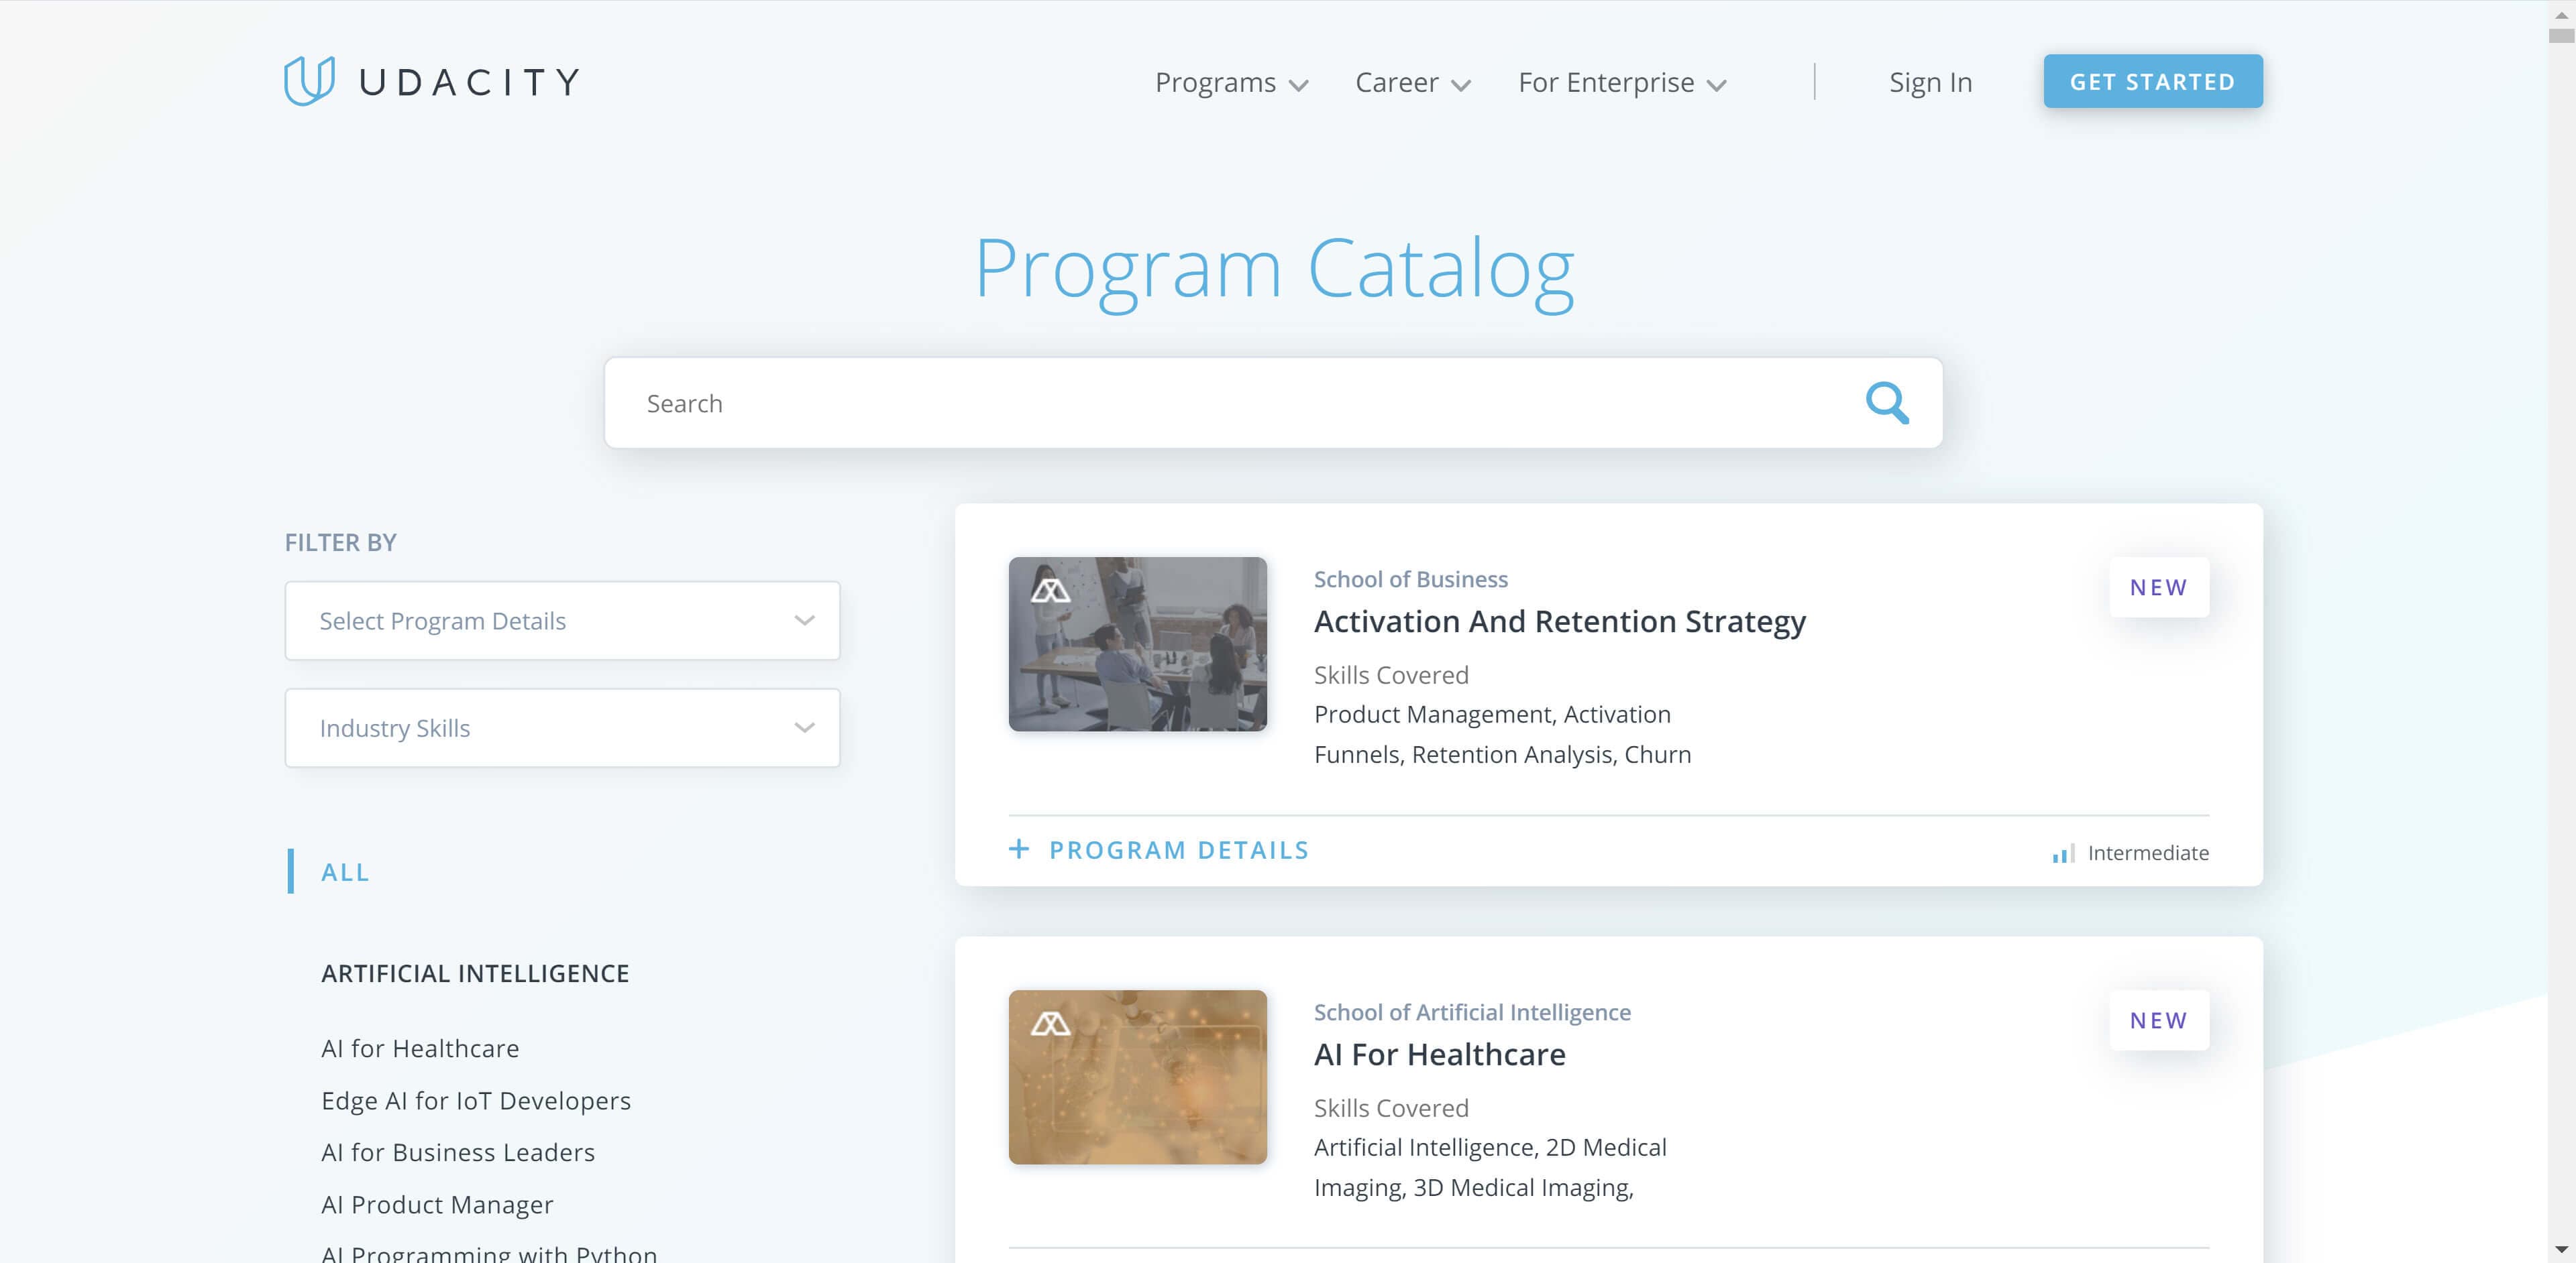This screenshot has height=1263, width=2576.
Task: Click the Programs dropdown arrow
Action: [x=1298, y=82]
